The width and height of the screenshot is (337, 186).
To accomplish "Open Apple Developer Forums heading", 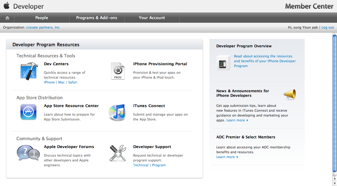I will (x=69, y=147).
